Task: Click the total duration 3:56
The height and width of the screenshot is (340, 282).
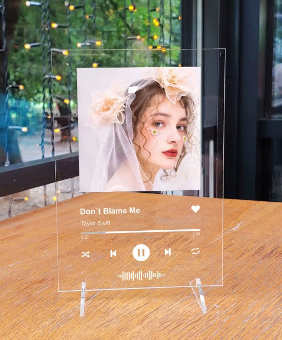Action: click(196, 234)
